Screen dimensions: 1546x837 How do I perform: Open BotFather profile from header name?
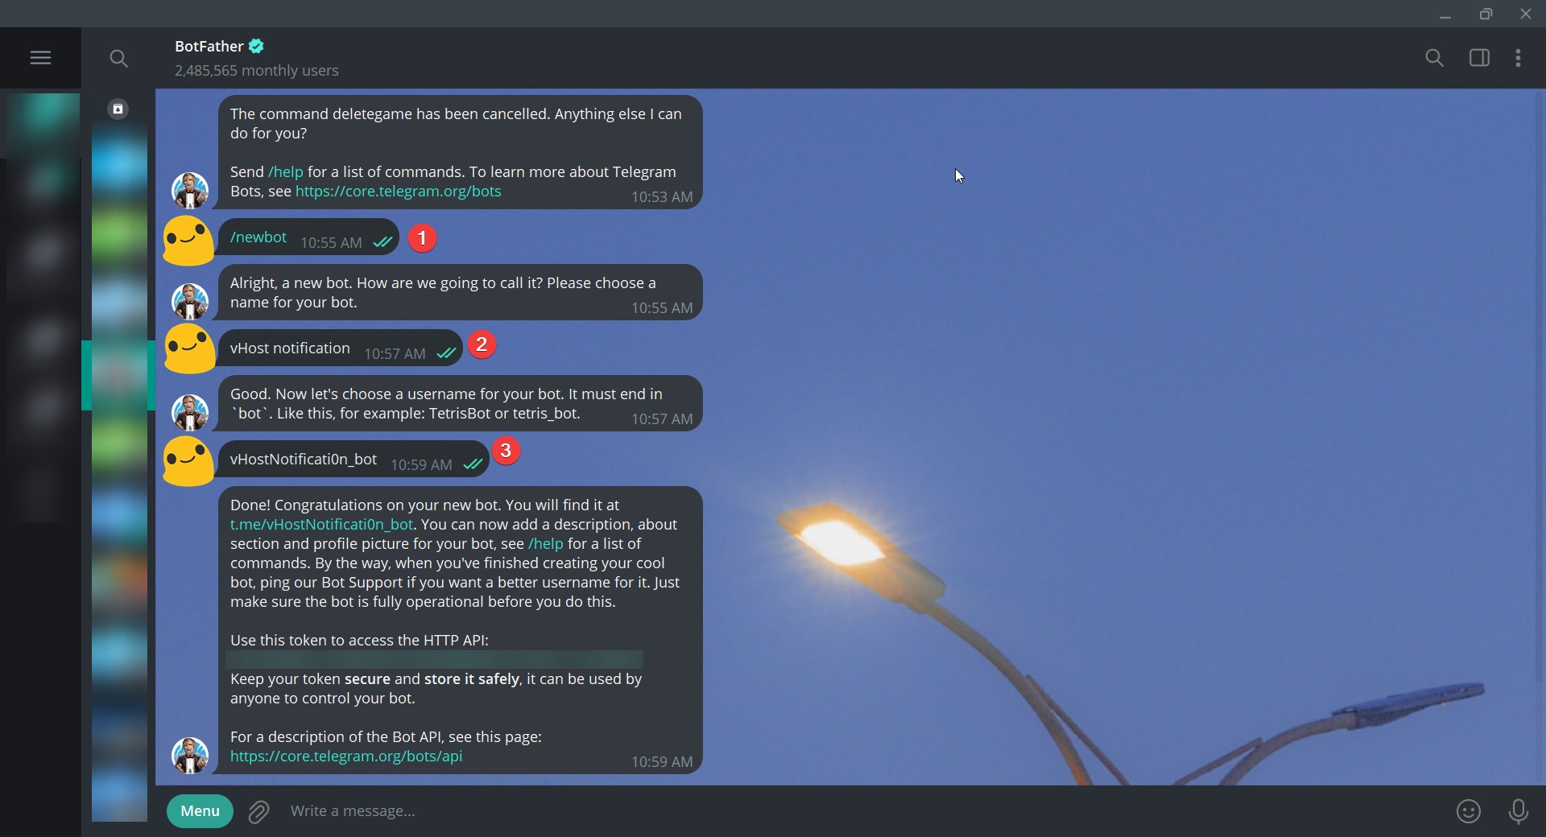(x=209, y=46)
